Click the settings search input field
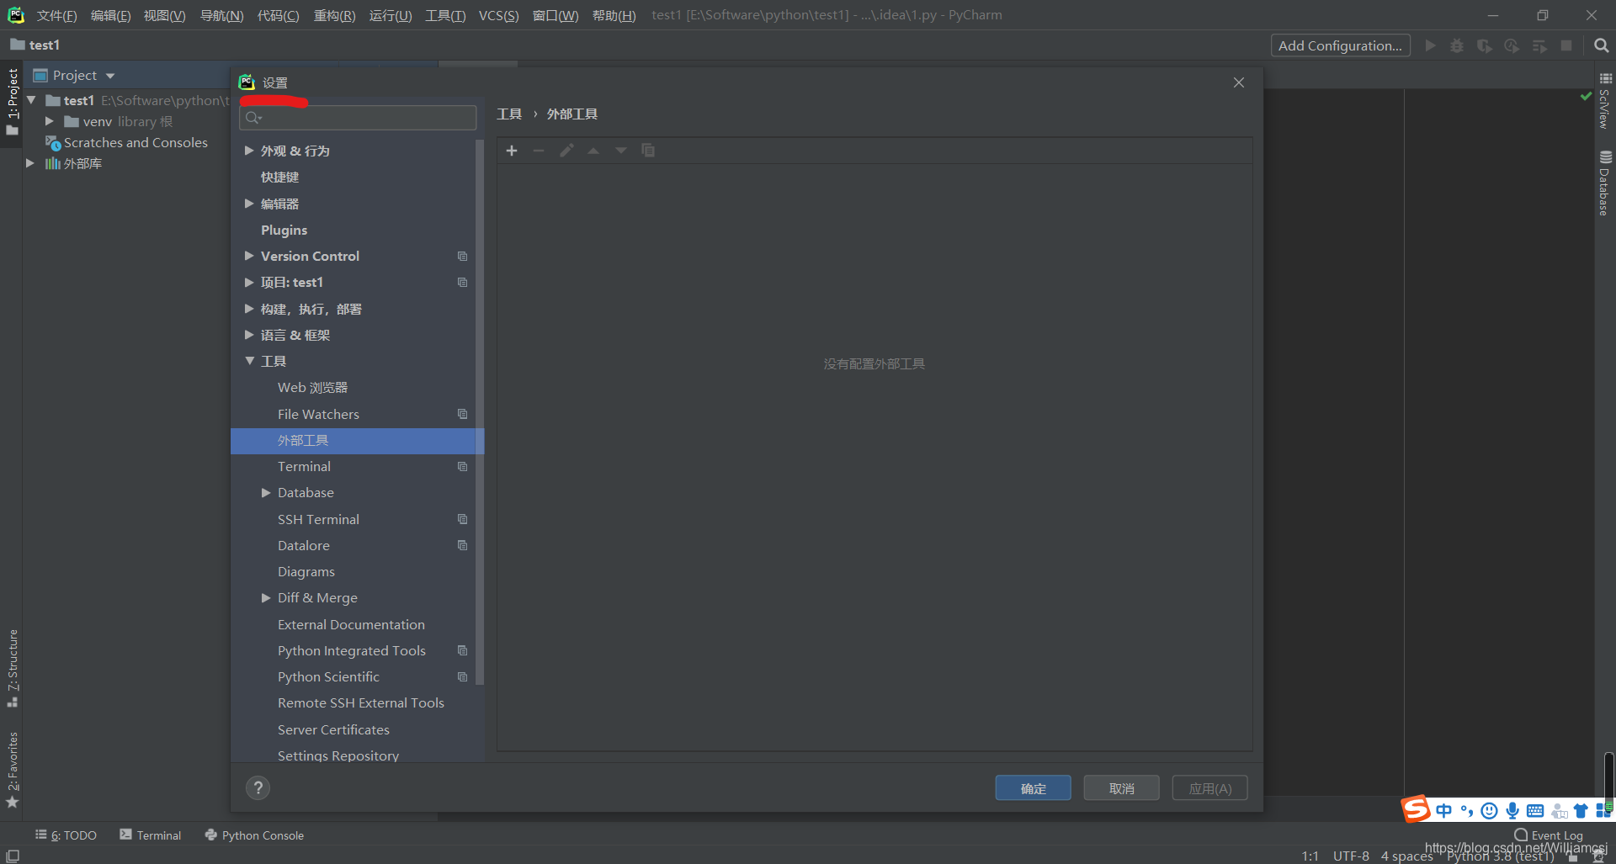 [x=358, y=118]
